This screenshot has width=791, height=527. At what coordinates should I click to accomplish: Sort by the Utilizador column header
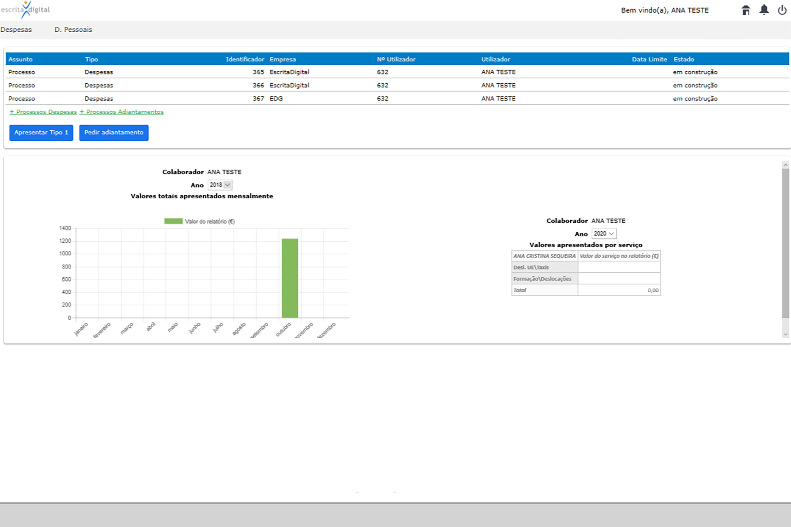[496, 59]
